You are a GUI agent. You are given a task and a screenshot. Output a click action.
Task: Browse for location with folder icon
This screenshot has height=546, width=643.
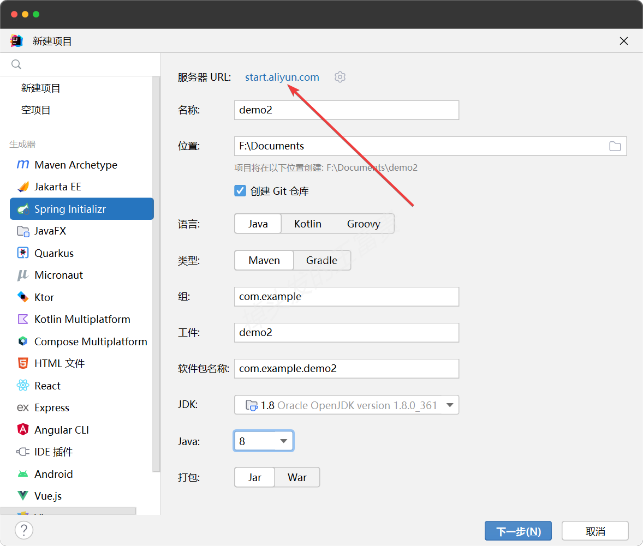[x=615, y=146]
